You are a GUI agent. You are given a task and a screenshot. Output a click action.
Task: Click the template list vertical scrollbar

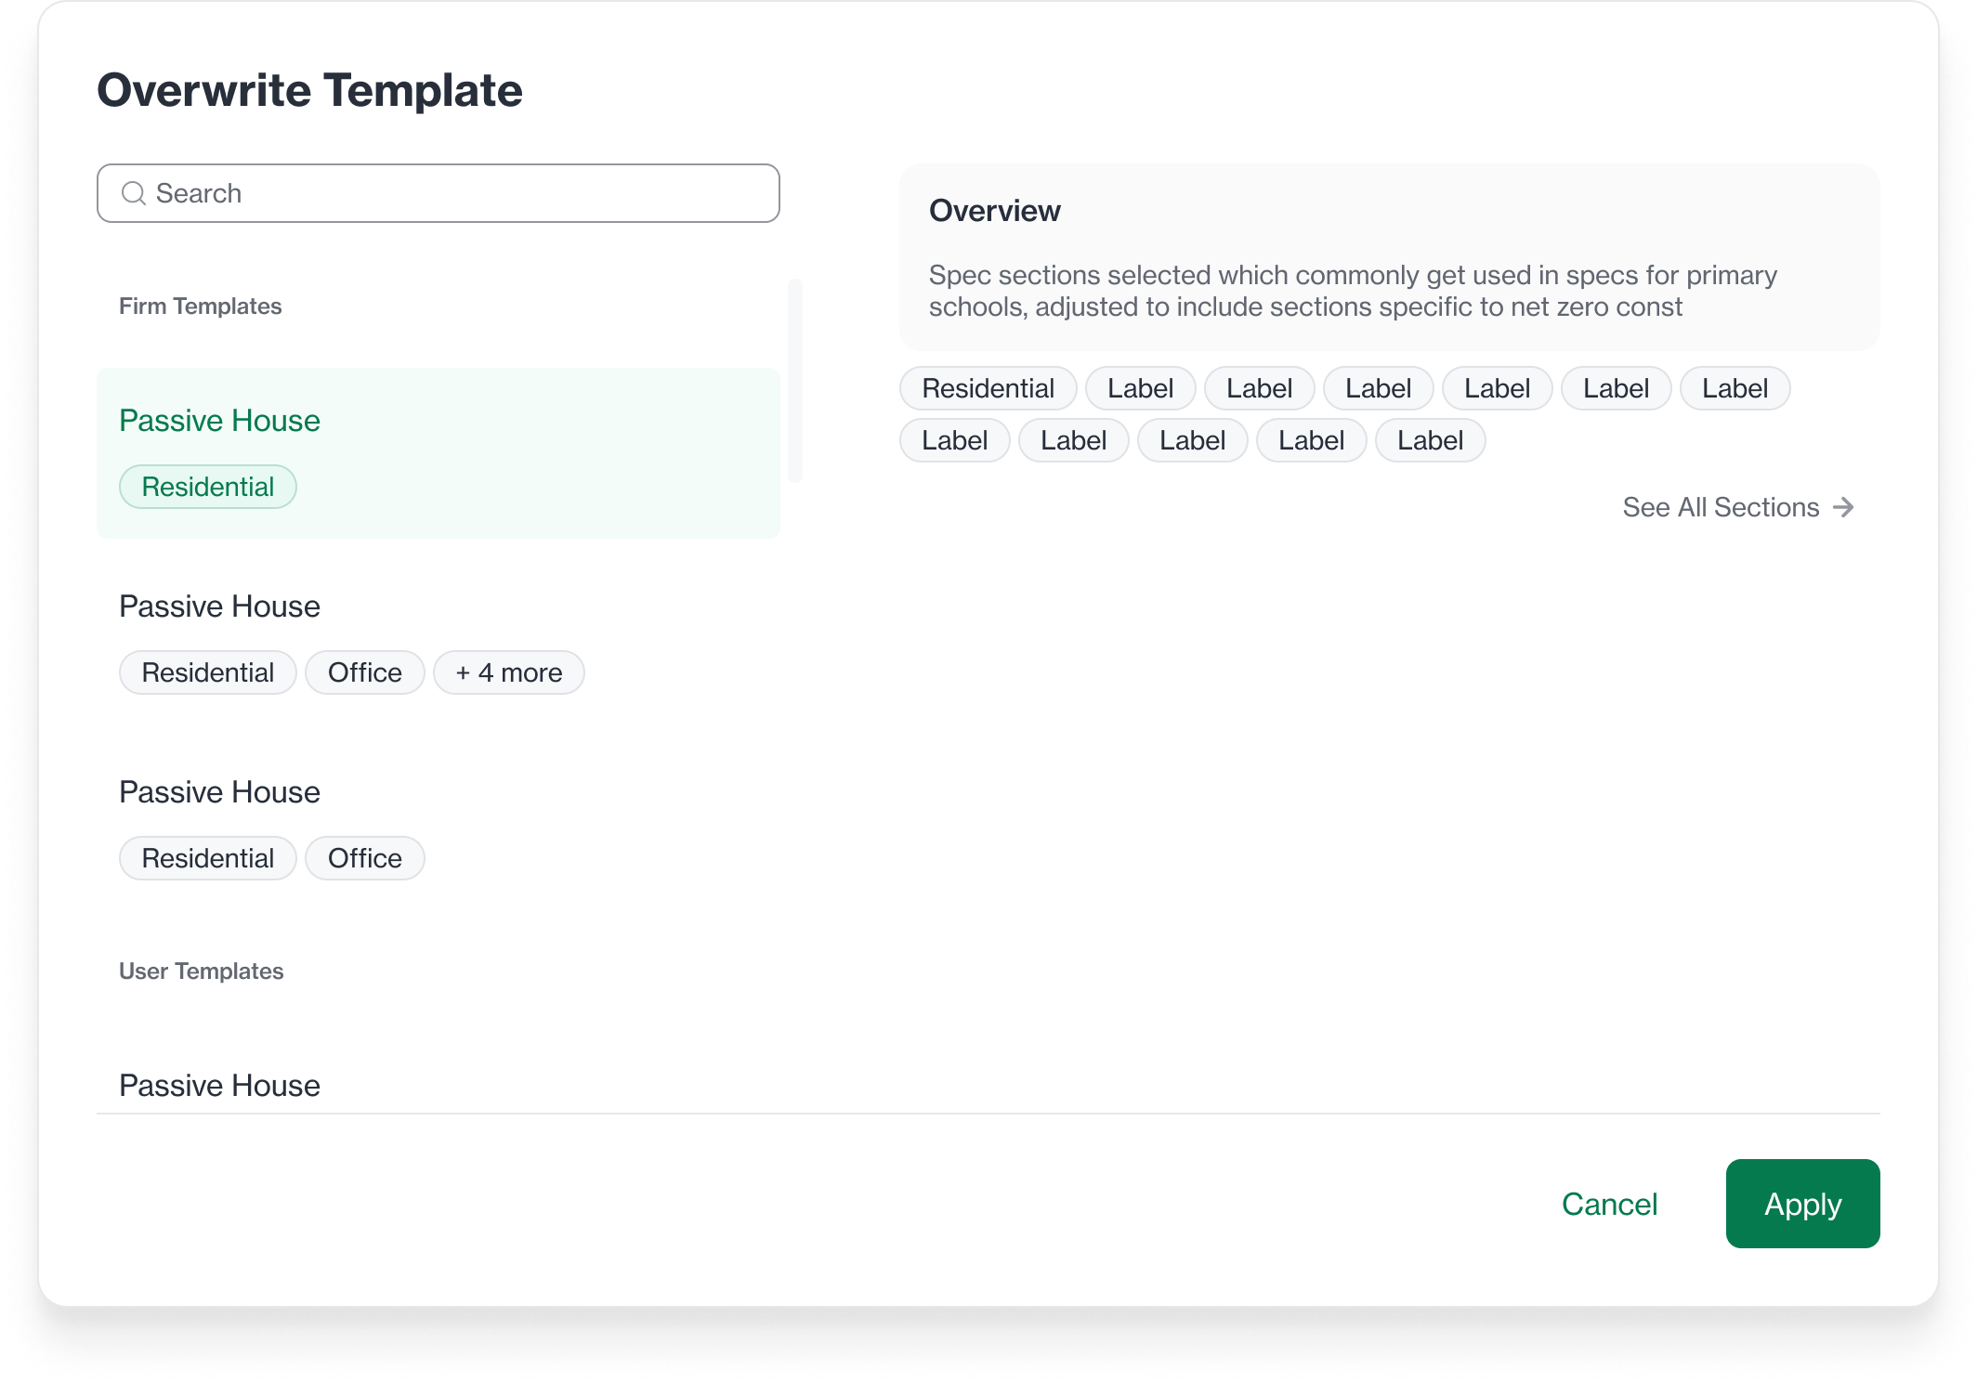point(795,381)
